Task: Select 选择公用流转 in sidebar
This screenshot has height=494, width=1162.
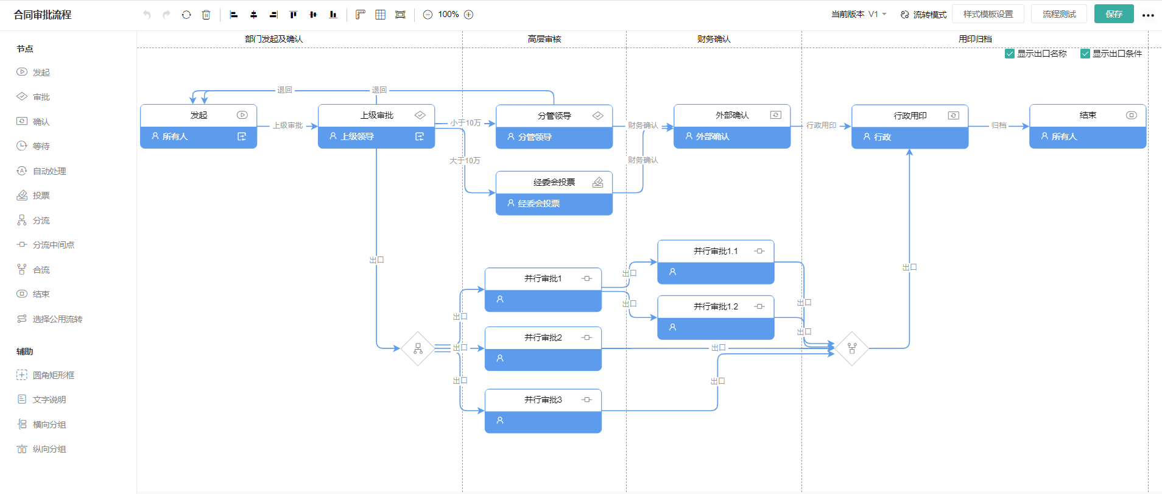Action: 49,319
